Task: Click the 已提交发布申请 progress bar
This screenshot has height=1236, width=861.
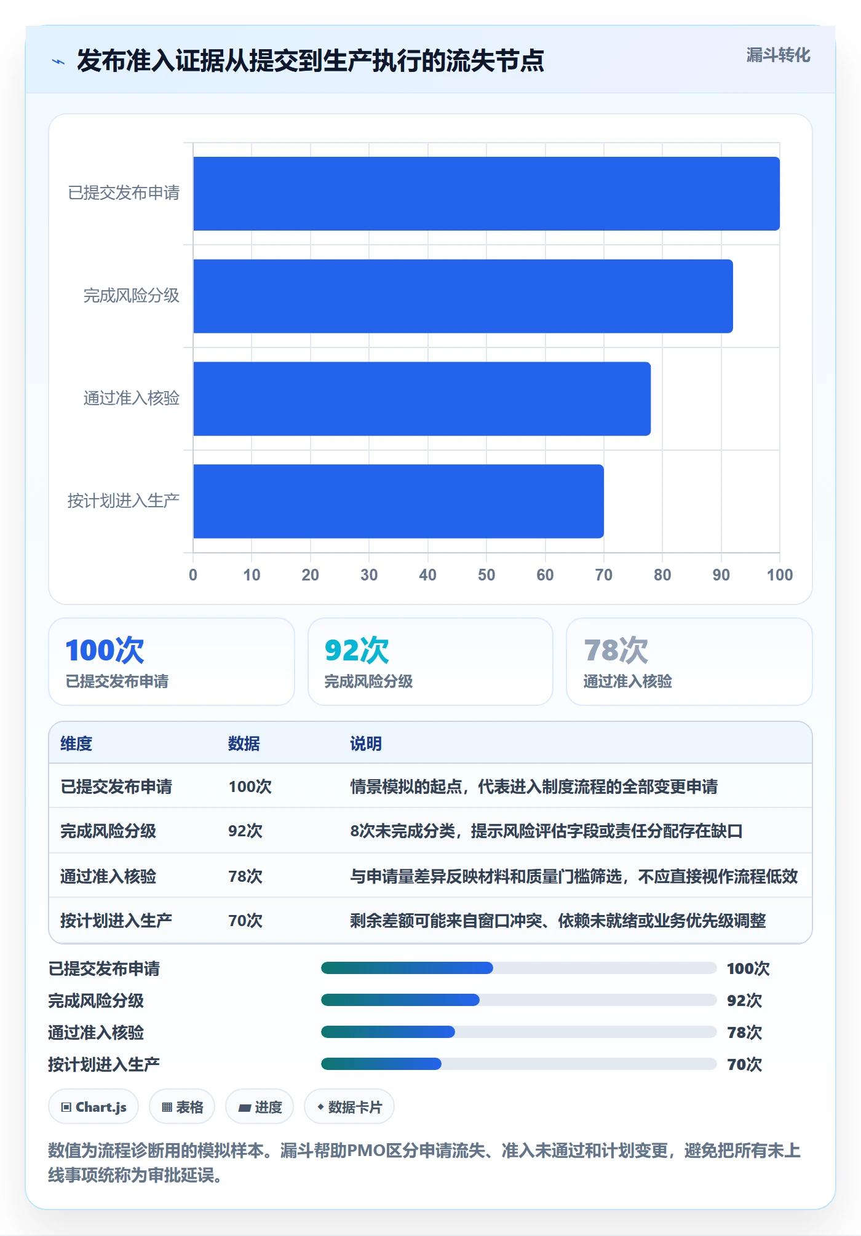Action: tap(519, 968)
